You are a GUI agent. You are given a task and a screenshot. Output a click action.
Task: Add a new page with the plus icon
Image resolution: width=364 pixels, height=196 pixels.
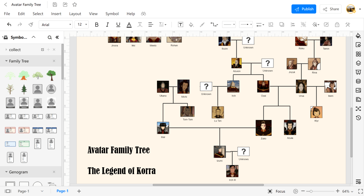click(x=79, y=191)
